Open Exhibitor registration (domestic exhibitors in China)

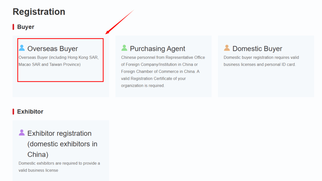[x=62, y=144]
